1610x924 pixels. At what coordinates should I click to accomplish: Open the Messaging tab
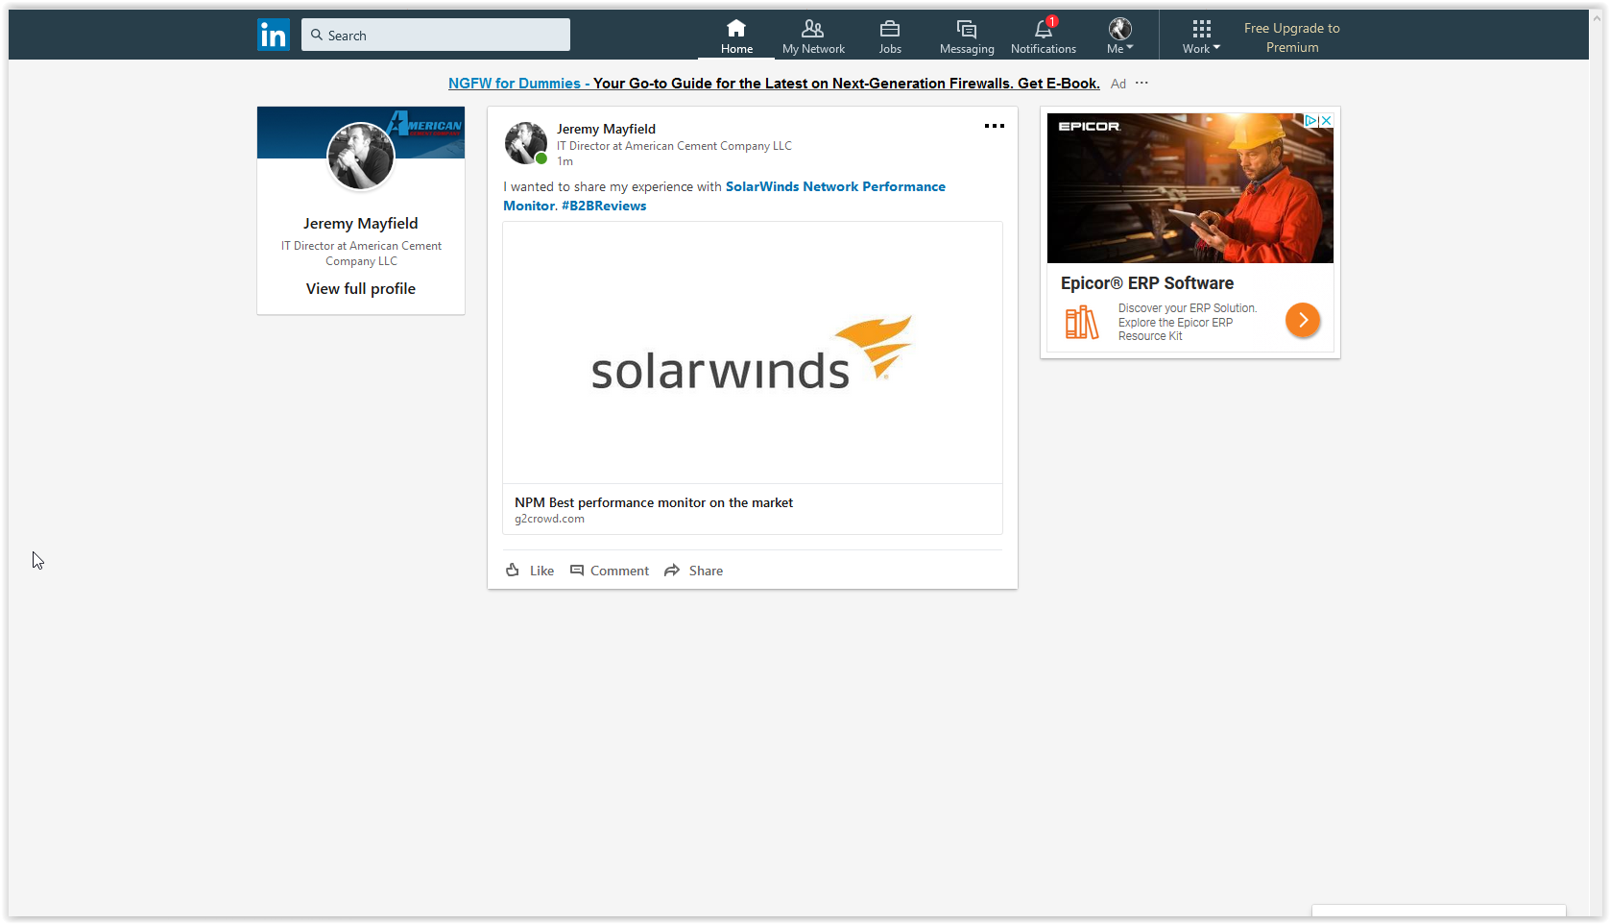click(967, 36)
